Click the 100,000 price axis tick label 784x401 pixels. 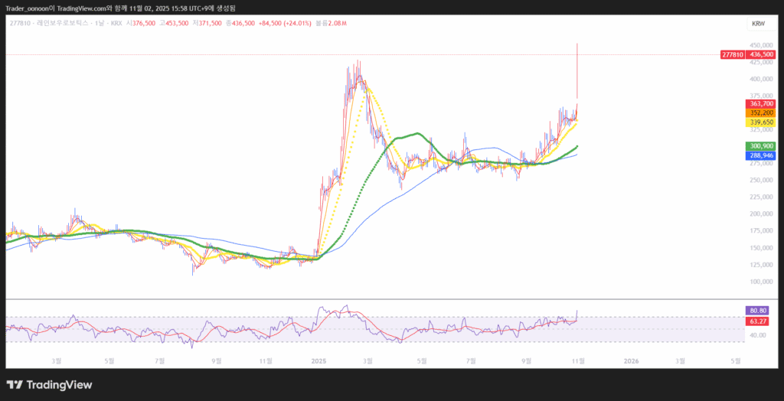point(761,282)
